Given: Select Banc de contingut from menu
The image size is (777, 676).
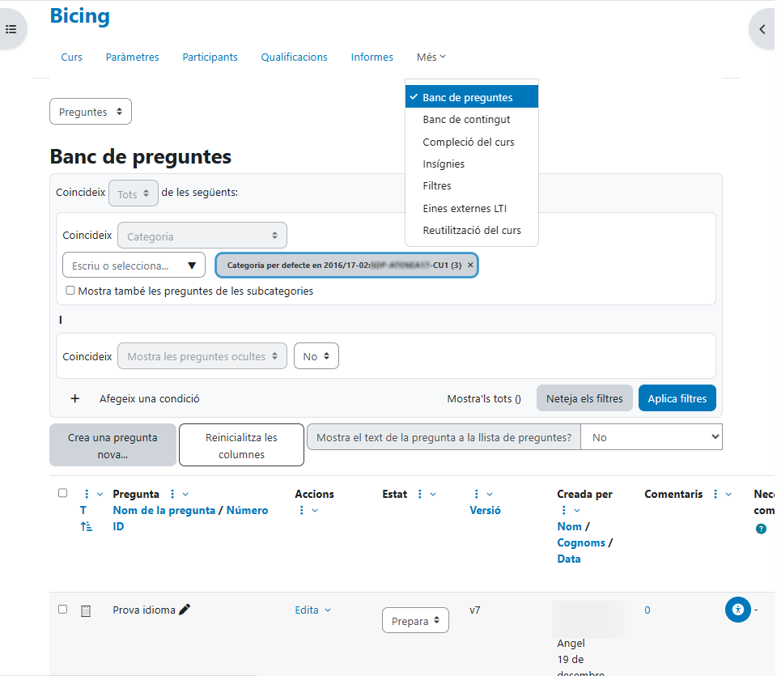Looking at the screenshot, I should point(466,120).
